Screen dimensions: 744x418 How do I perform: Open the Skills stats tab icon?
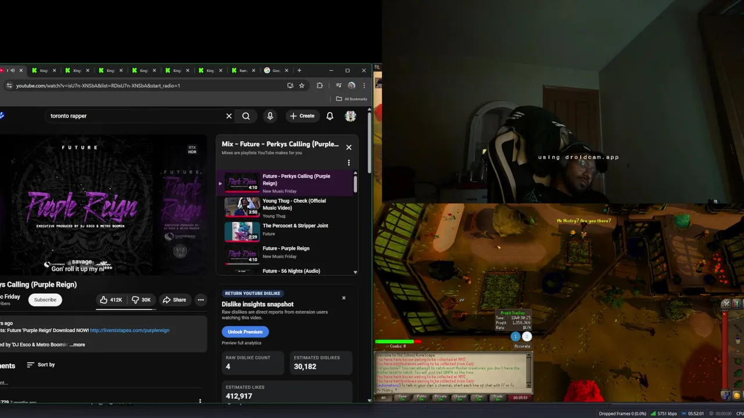tap(736, 303)
